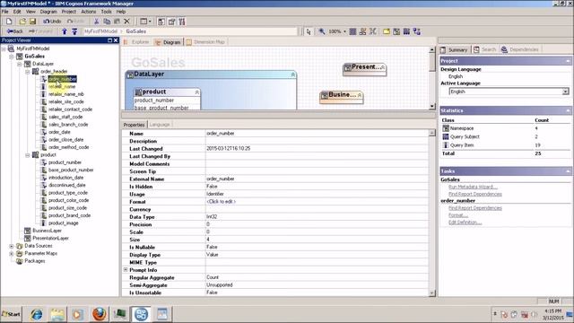Open the File menu

4,12
